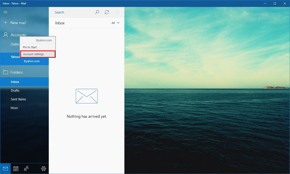Viewport: 290px width, 174px height.
Task: Expand More folders in the sidebar
Action: tap(14, 108)
